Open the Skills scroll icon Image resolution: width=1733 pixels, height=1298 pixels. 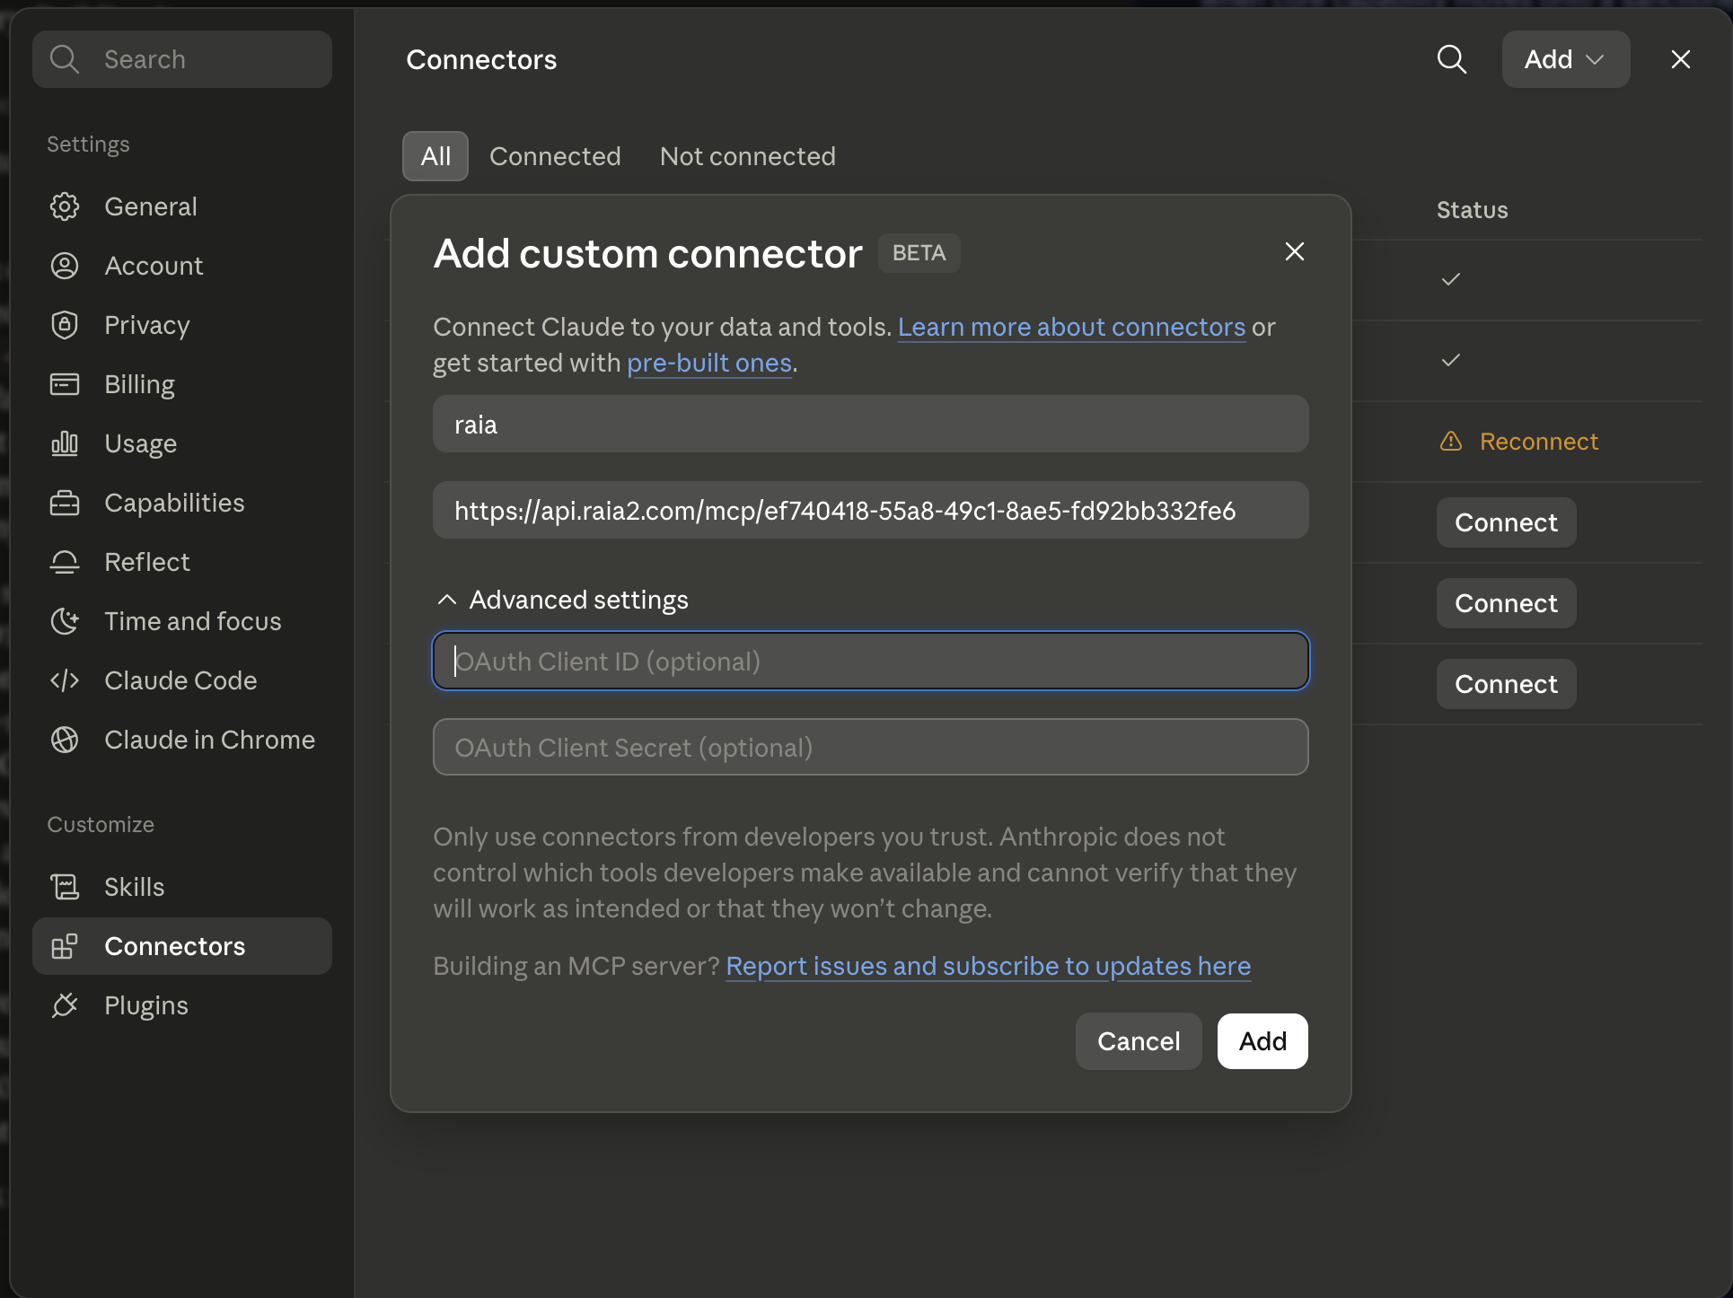tap(65, 887)
